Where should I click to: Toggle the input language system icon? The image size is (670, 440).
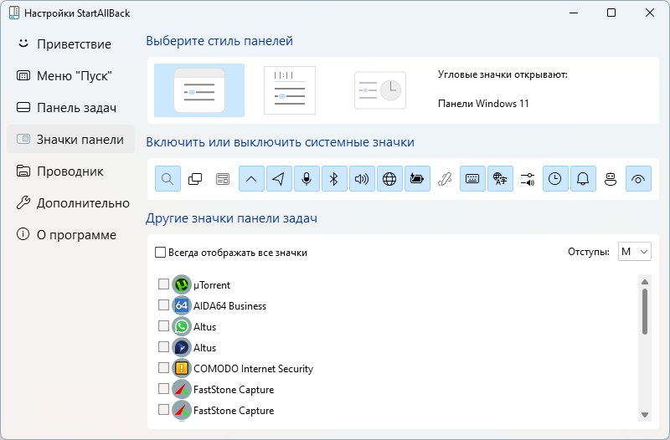pyautogui.click(x=500, y=179)
